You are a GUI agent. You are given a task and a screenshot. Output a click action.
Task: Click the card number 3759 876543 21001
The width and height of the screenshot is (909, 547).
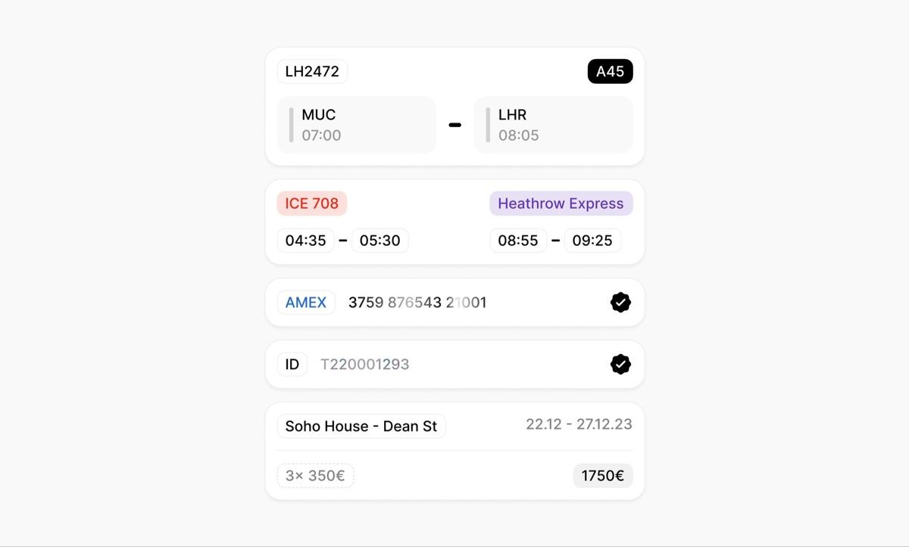click(417, 303)
